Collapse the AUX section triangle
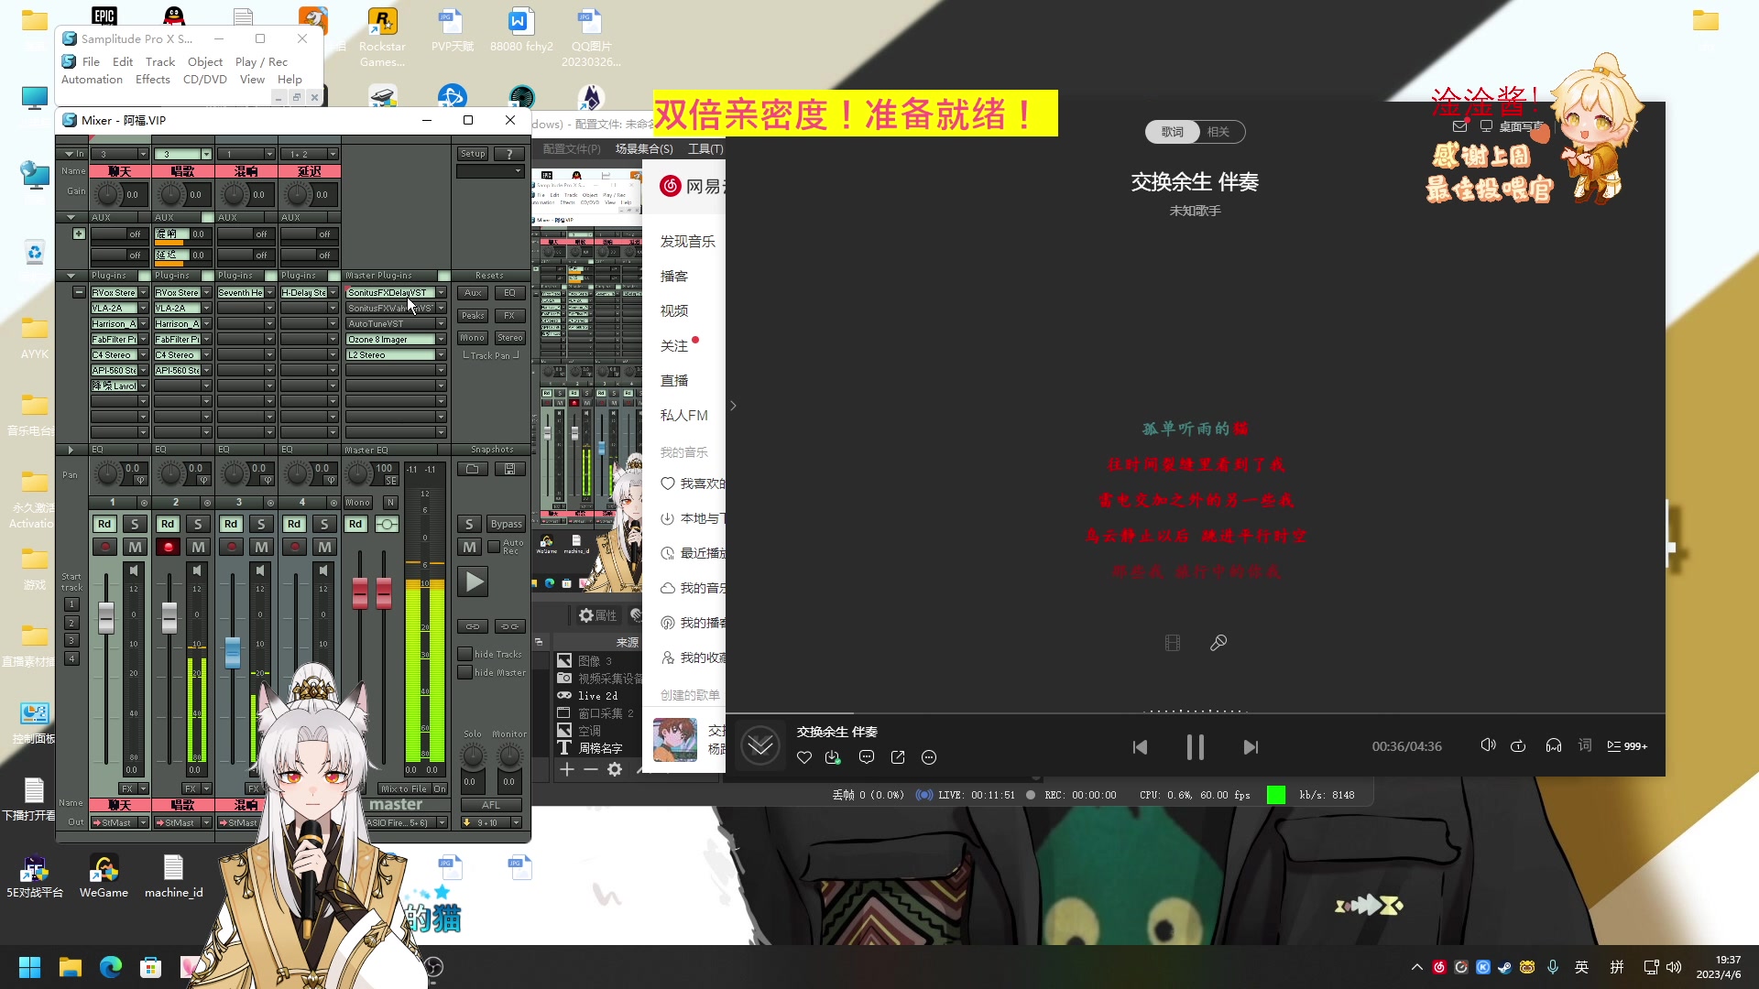The image size is (1759, 989). 71,217
